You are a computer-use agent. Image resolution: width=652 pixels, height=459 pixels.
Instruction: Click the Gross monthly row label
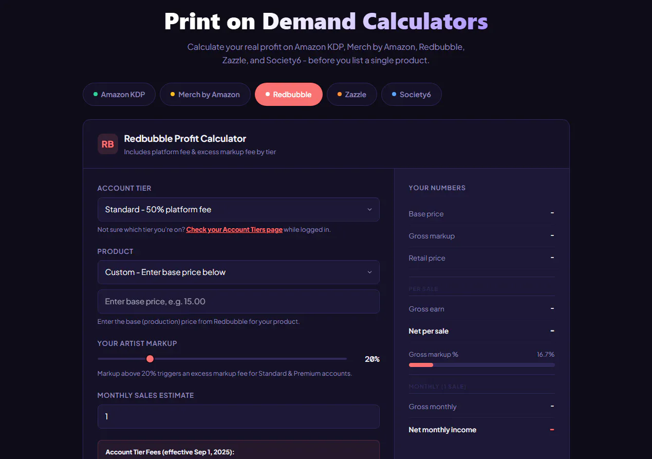coord(433,407)
